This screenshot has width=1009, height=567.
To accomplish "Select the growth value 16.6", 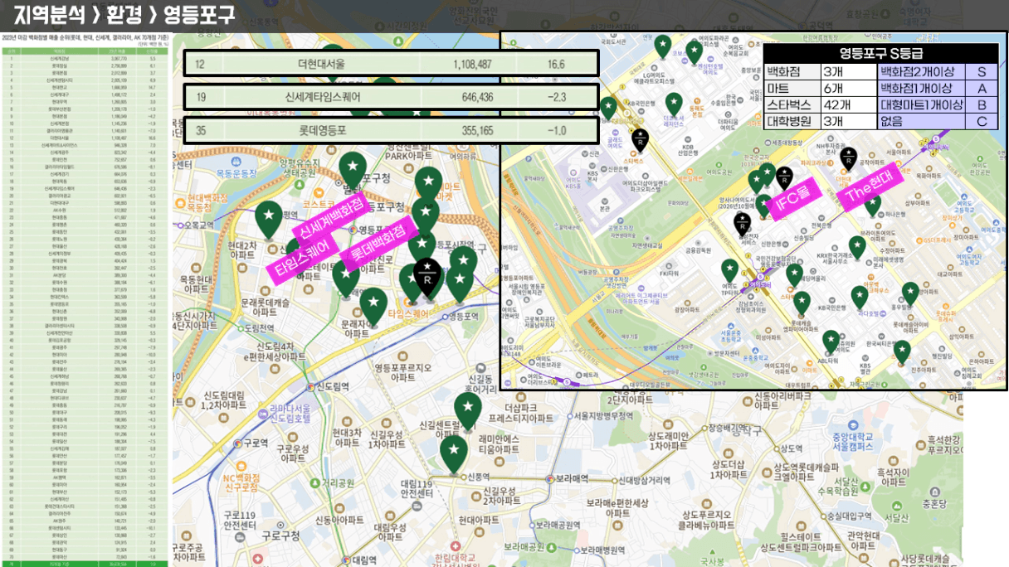I will [x=556, y=64].
